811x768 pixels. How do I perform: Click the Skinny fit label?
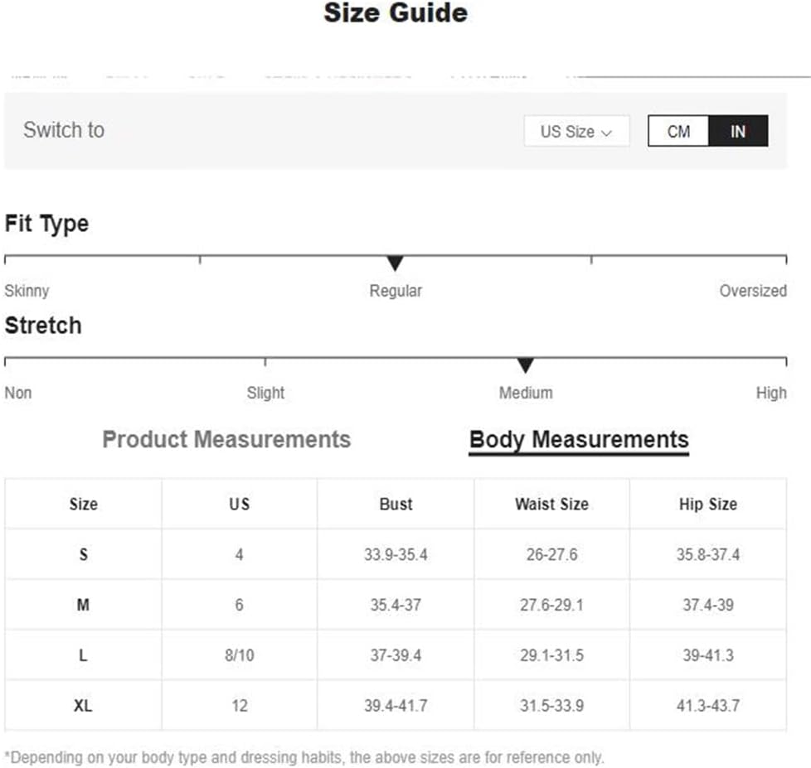click(27, 291)
